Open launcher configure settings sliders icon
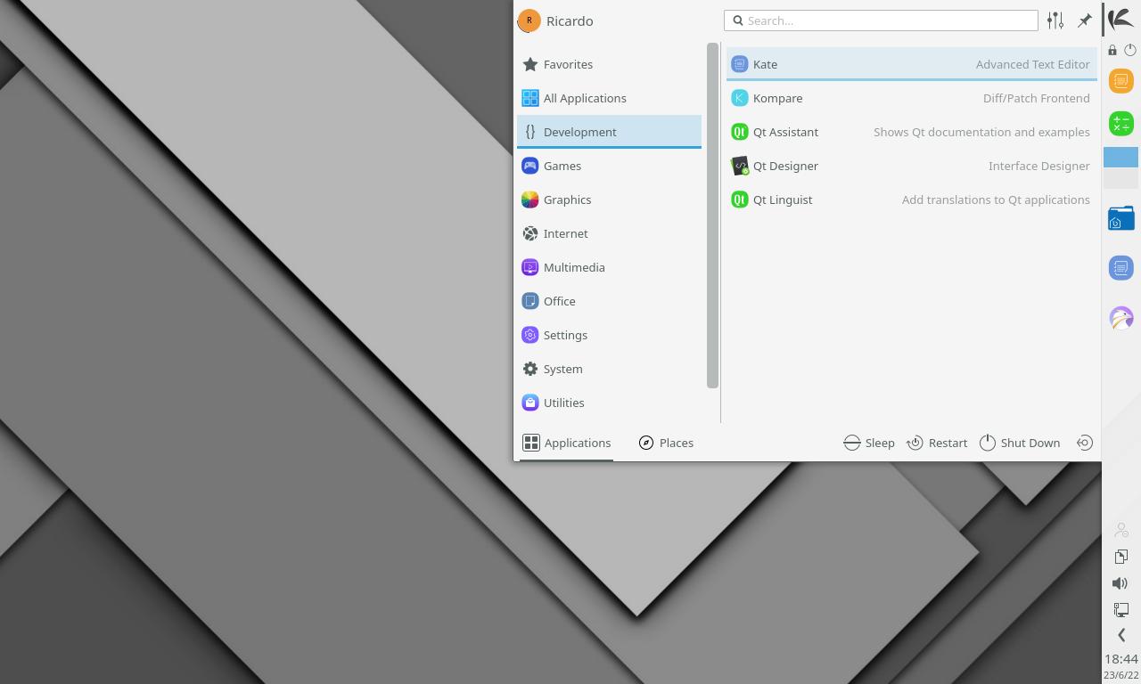Image resolution: width=1141 pixels, height=684 pixels. [x=1055, y=20]
